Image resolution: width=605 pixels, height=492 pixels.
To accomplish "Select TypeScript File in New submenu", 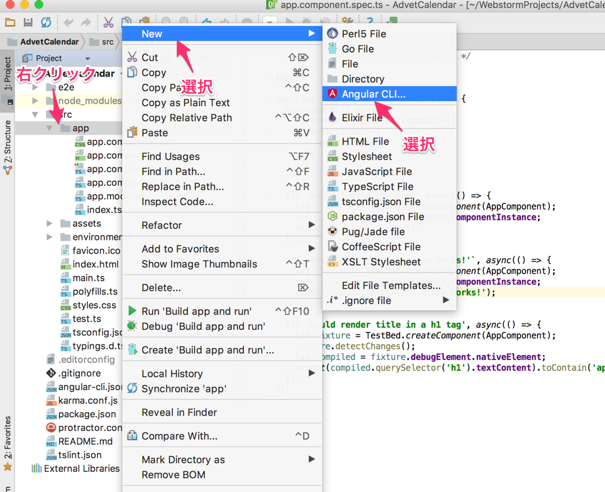I will coord(390,186).
